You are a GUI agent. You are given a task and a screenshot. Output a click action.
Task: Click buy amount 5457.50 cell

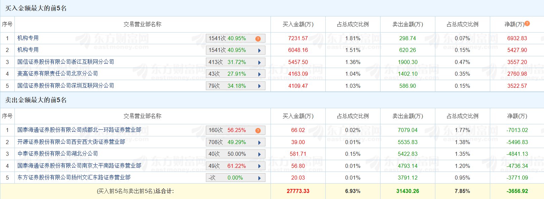298,62
